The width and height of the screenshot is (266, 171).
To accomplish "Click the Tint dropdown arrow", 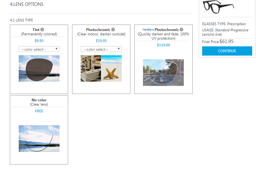I will pos(56,49).
